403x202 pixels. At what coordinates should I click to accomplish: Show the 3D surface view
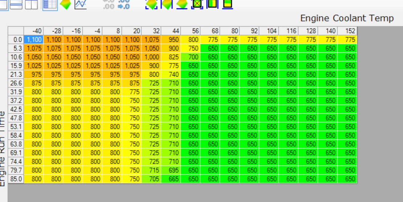coord(65,4)
